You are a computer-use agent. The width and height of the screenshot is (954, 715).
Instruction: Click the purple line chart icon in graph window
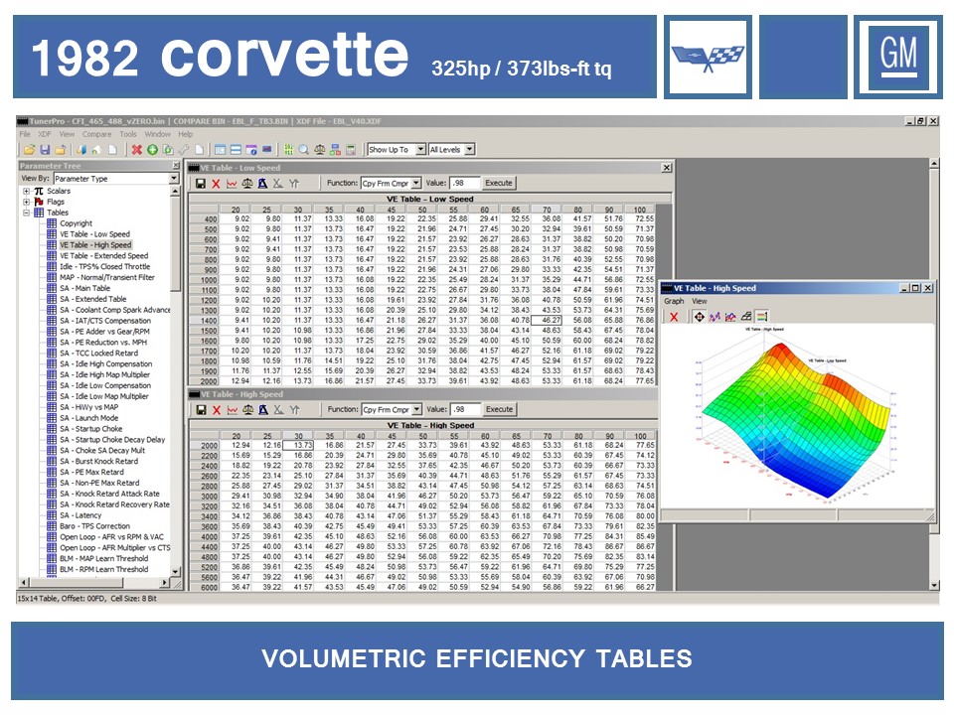pyautogui.click(x=715, y=317)
